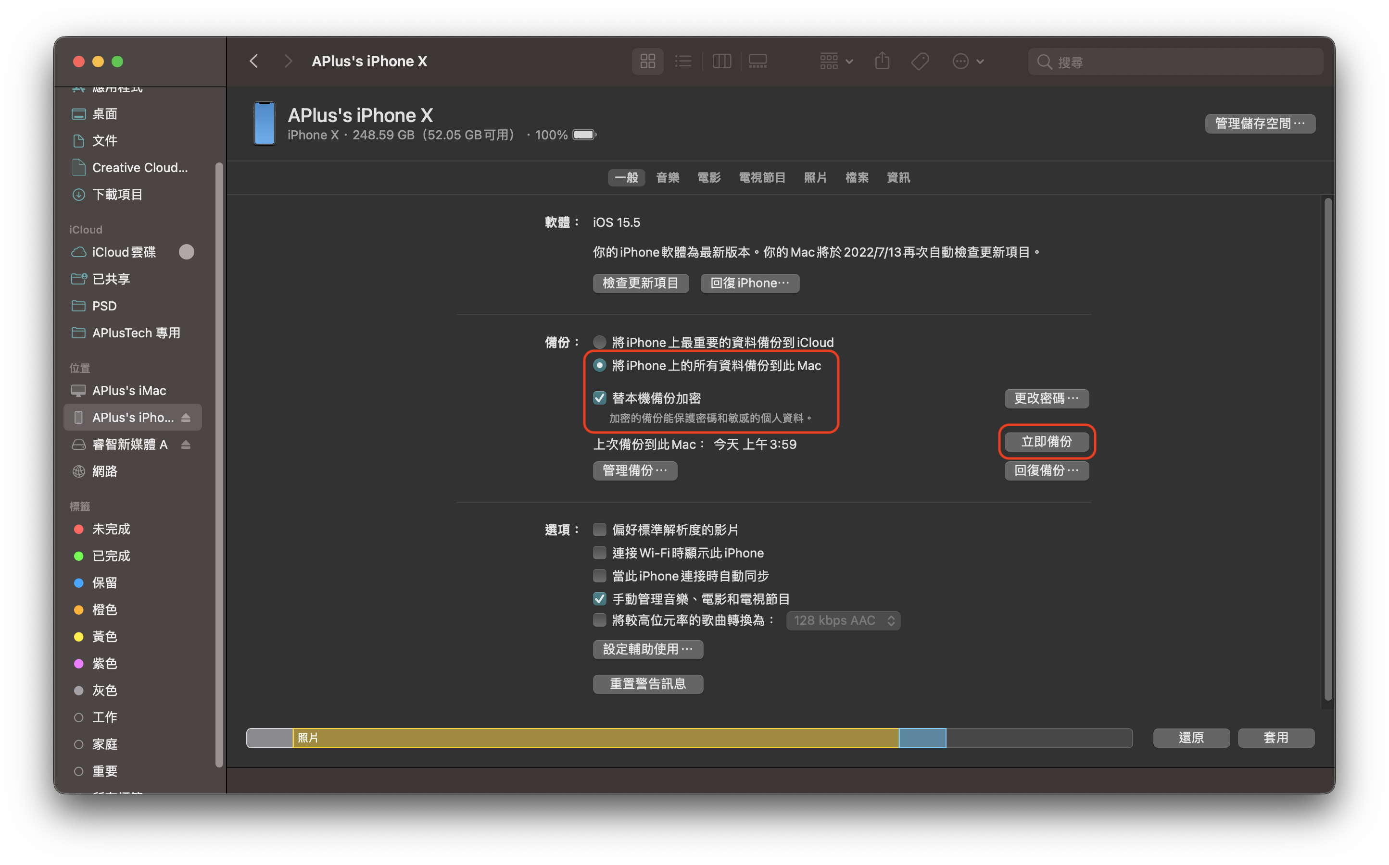
Task: Click the Share toolbar icon
Action: [x=882, y=61]
